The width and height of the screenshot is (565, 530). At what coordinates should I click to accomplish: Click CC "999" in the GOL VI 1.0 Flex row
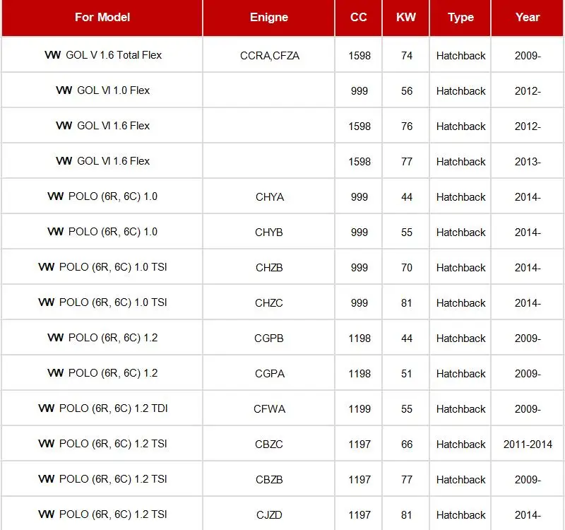(359, 91)
